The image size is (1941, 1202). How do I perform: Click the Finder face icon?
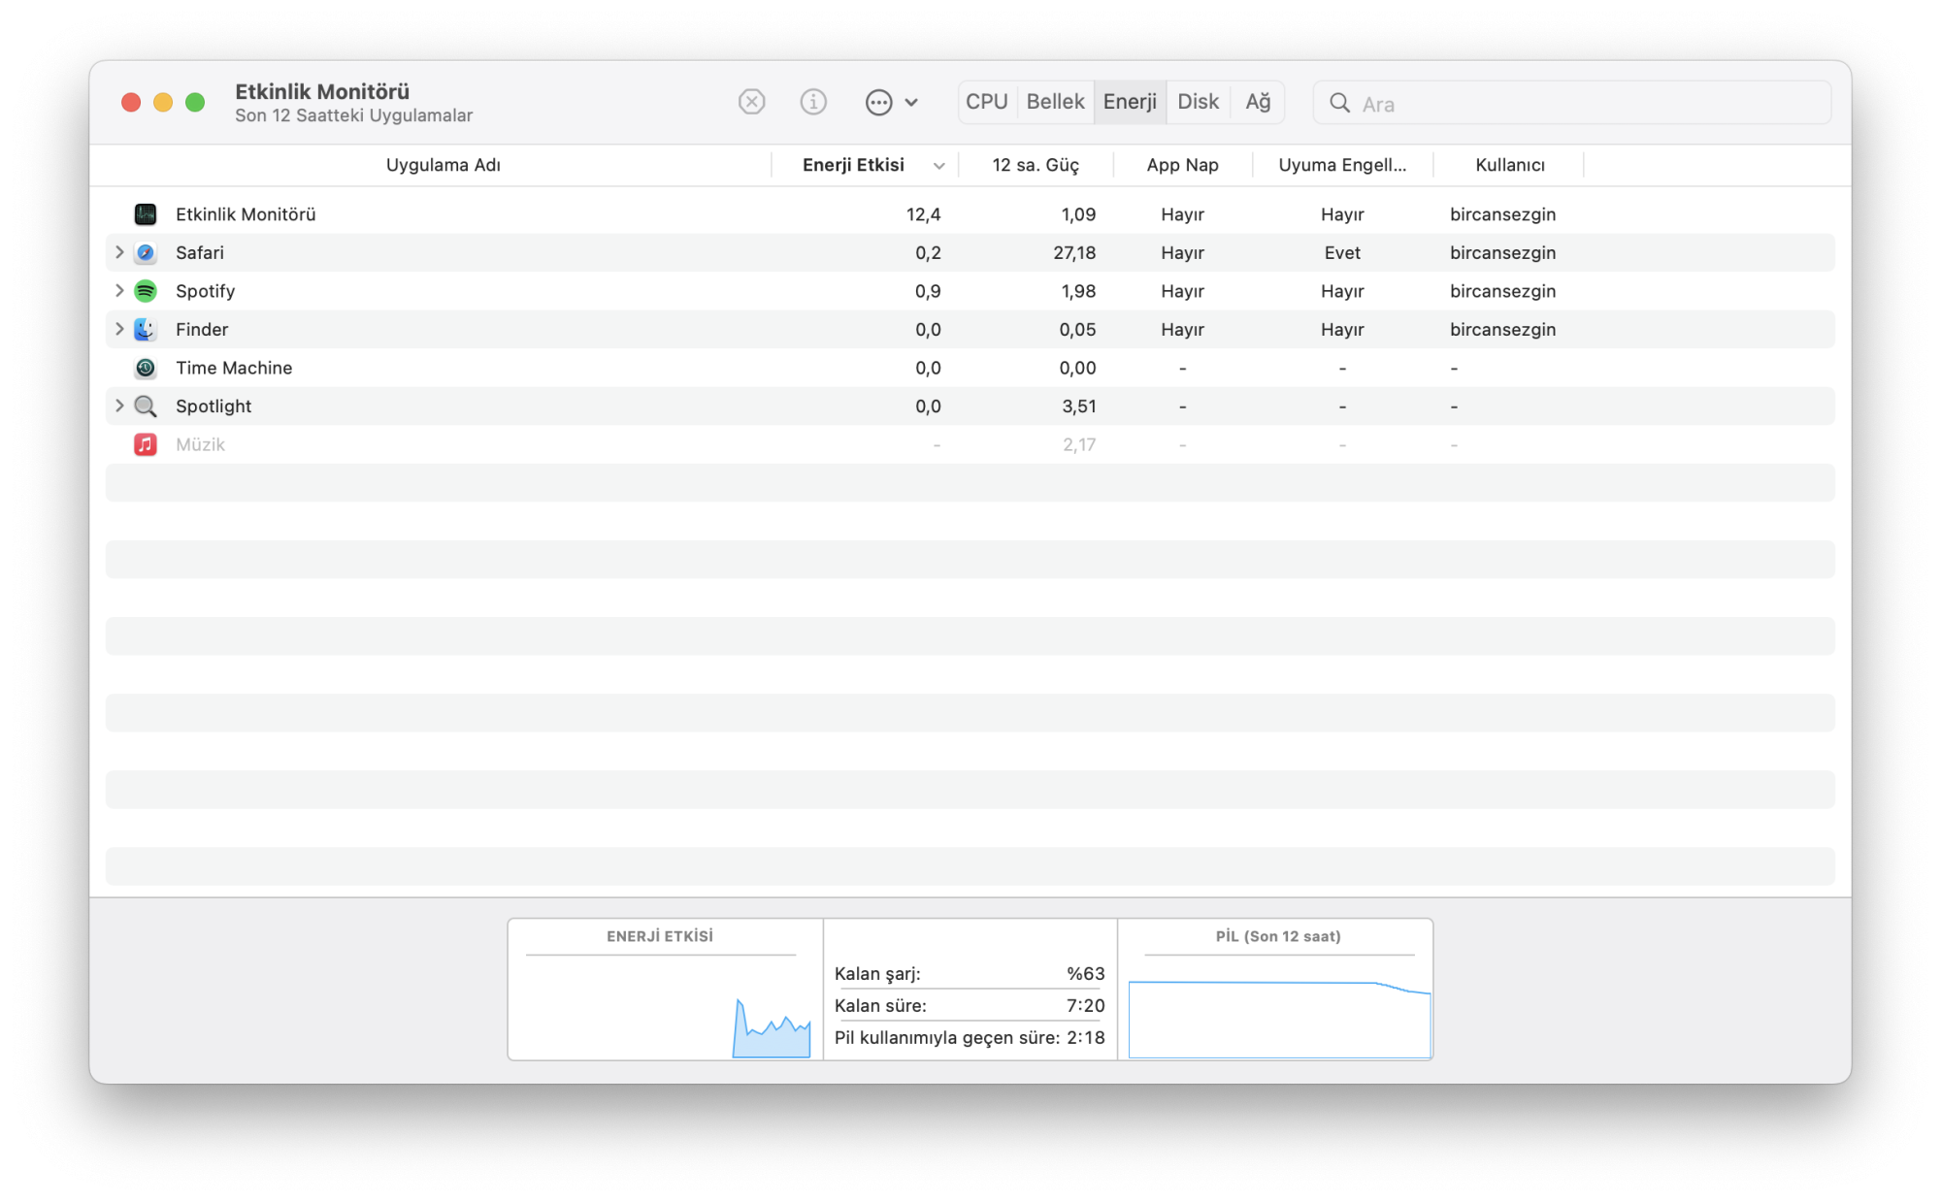coord(146,330)
